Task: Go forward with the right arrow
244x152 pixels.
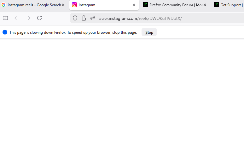Action: point(28,18)
